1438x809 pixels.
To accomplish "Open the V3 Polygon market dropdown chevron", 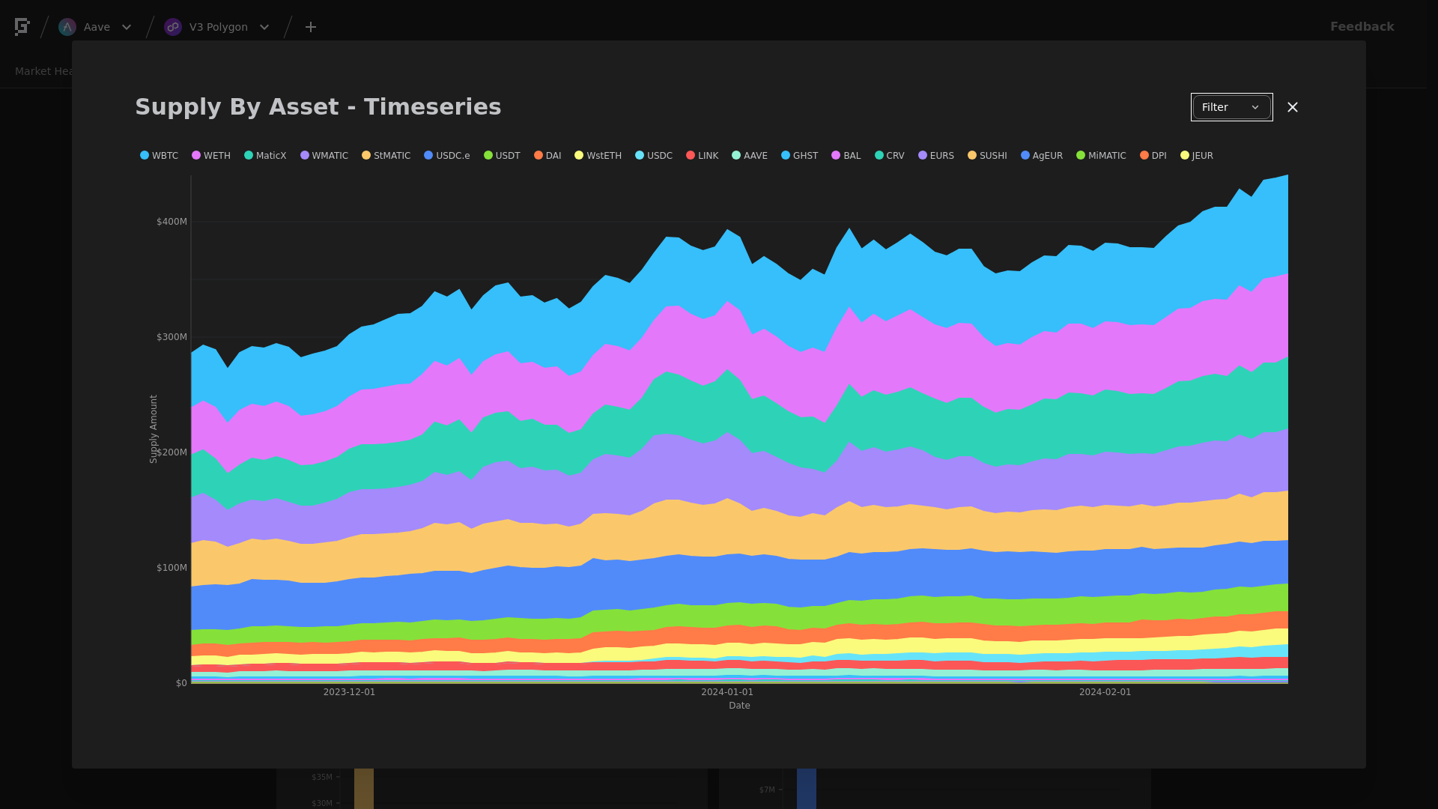I will [x=264, y=27].
